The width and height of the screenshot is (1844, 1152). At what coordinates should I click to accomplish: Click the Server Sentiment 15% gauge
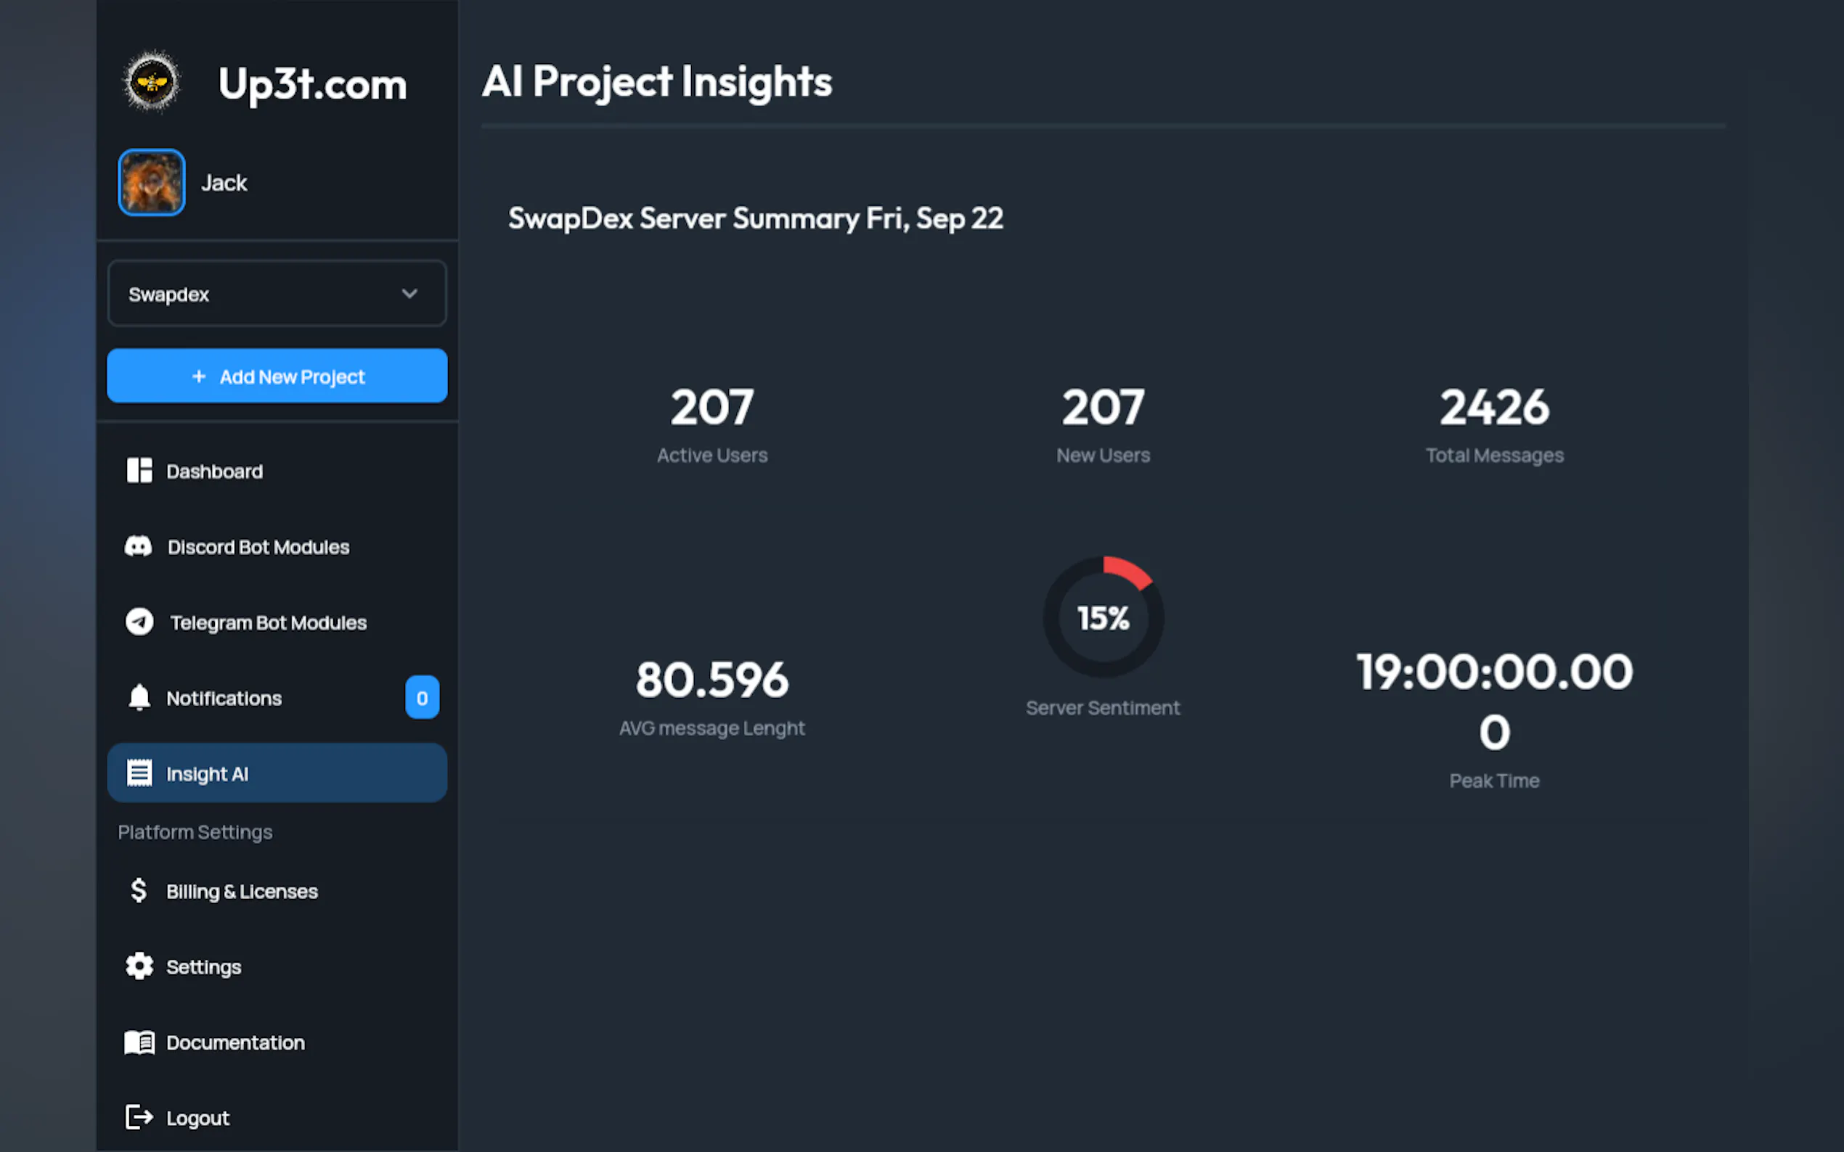[x=1102, y=617]
